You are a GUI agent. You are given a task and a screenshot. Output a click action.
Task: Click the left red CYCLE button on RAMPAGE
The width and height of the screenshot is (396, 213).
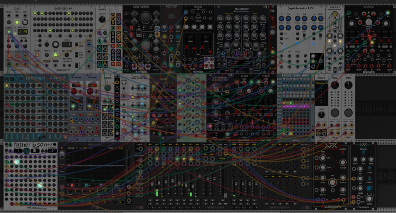365,51
